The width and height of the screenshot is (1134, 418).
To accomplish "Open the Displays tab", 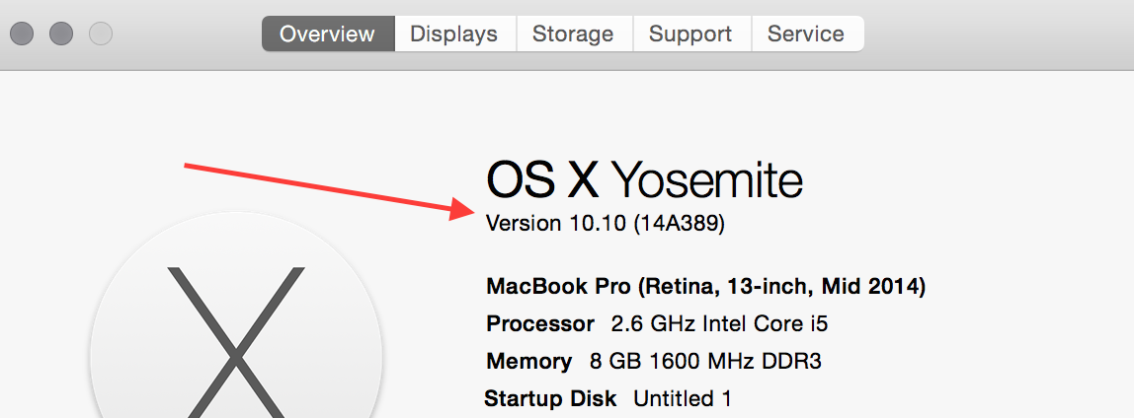I will tap(453, 34).
